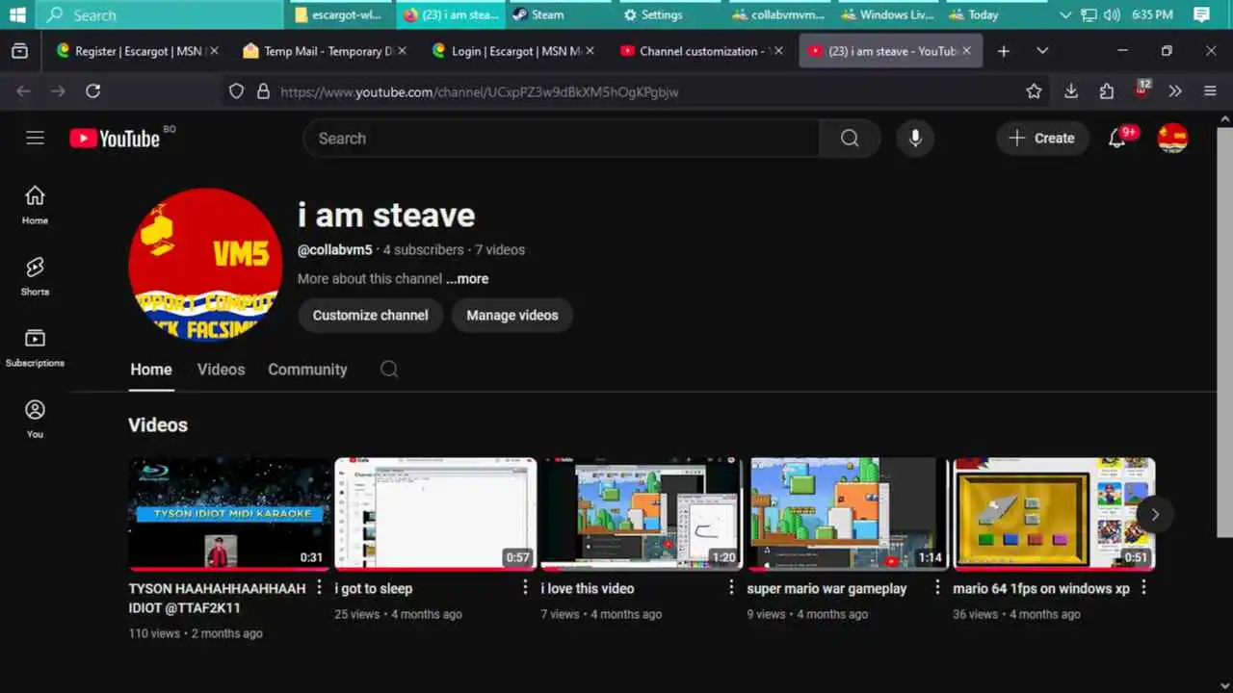Expand more toolbar tools overflow chevrons
The image size is (1233, 693).
click(1175, 91)
